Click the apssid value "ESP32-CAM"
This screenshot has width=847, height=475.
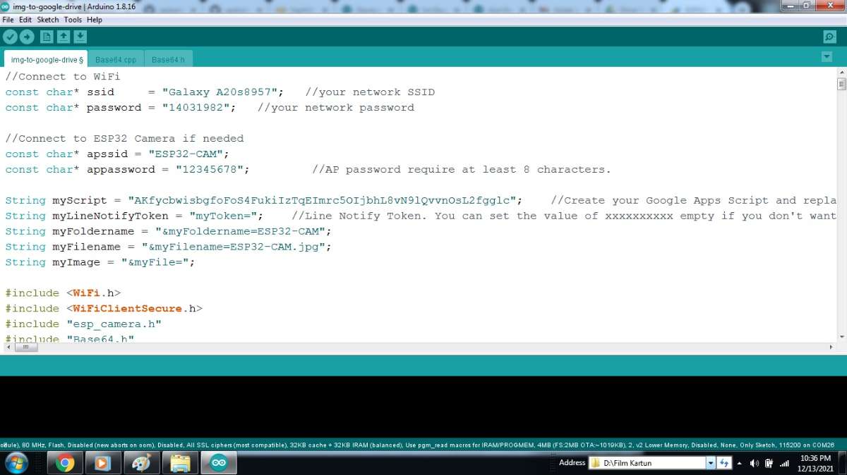[x=186, y=154]
